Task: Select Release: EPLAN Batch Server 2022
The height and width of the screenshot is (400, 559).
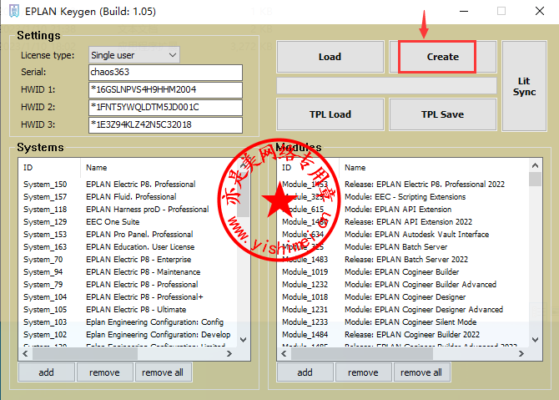Action: point(403,259)
